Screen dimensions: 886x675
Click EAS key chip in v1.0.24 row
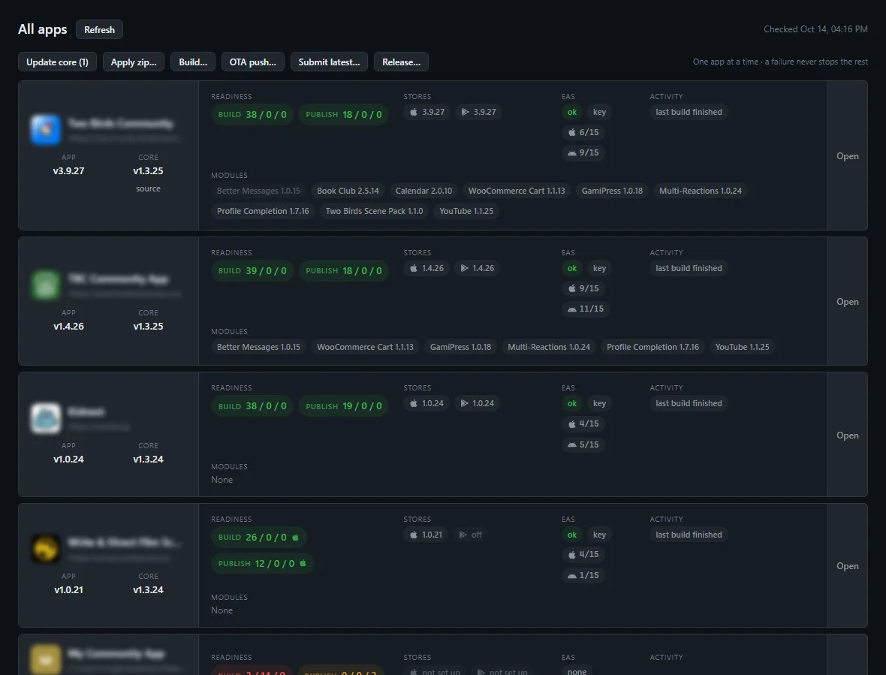(599, 403)
